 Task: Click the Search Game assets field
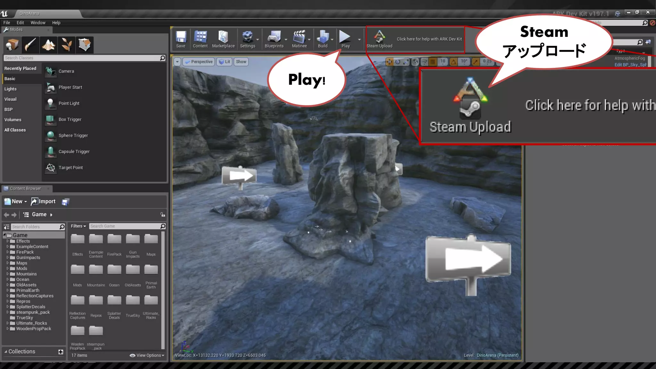(x=127, y=226)
